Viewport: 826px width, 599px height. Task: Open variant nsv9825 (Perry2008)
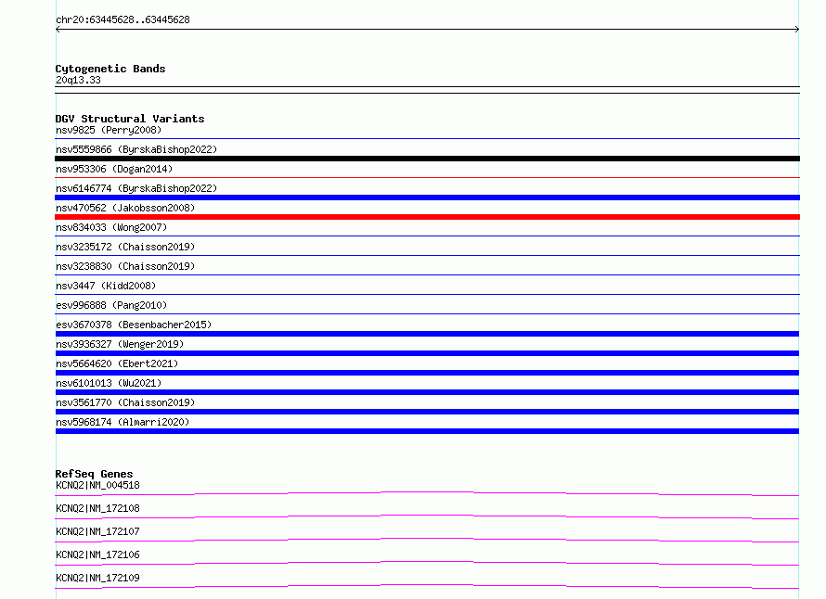point(109,130)
